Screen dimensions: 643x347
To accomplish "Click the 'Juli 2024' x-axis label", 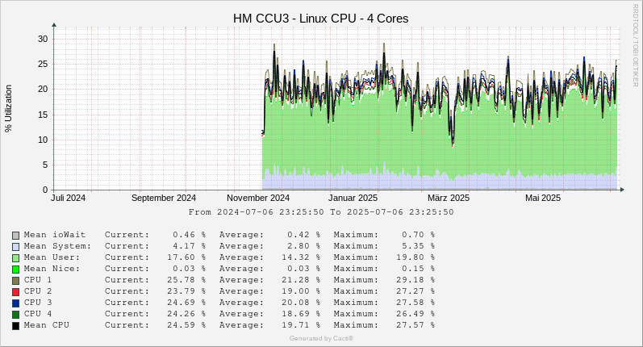I will coord(68,198).
